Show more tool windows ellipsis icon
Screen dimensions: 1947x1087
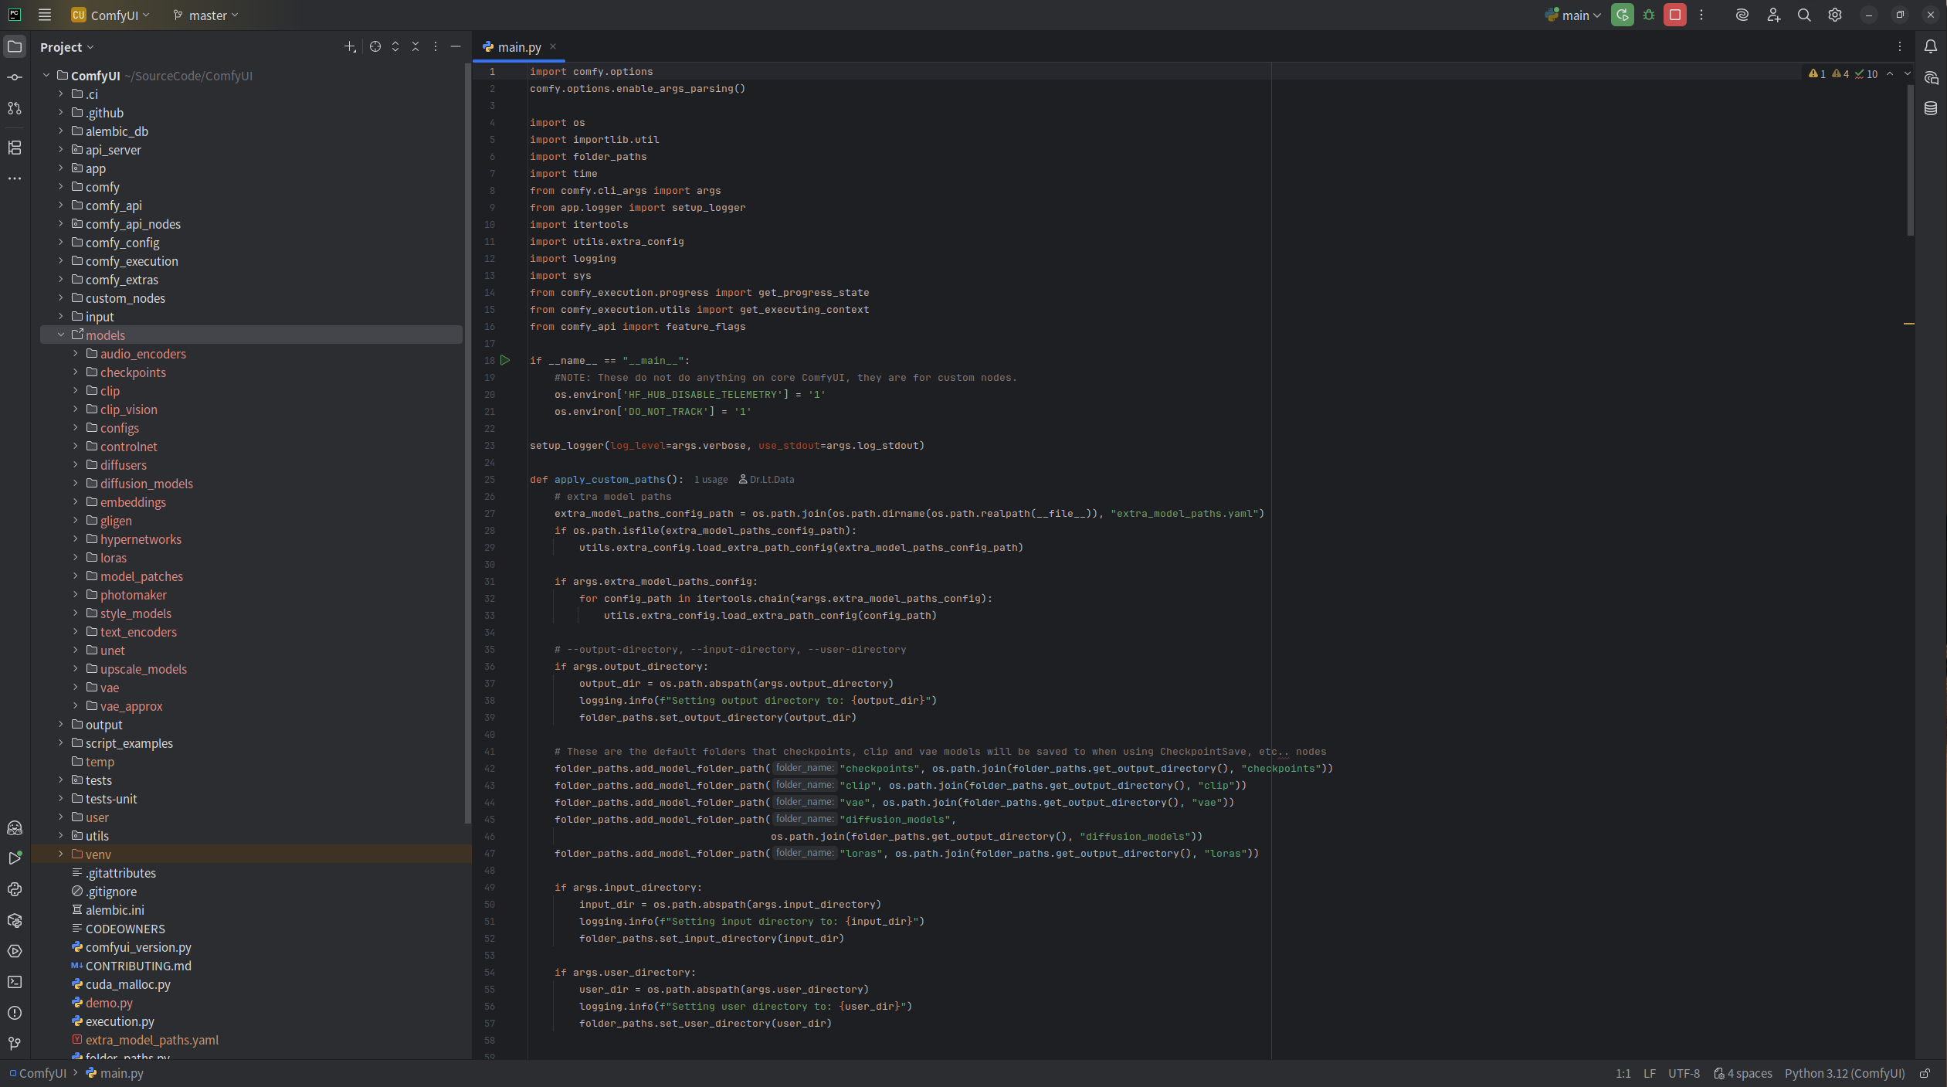(15, 178)
